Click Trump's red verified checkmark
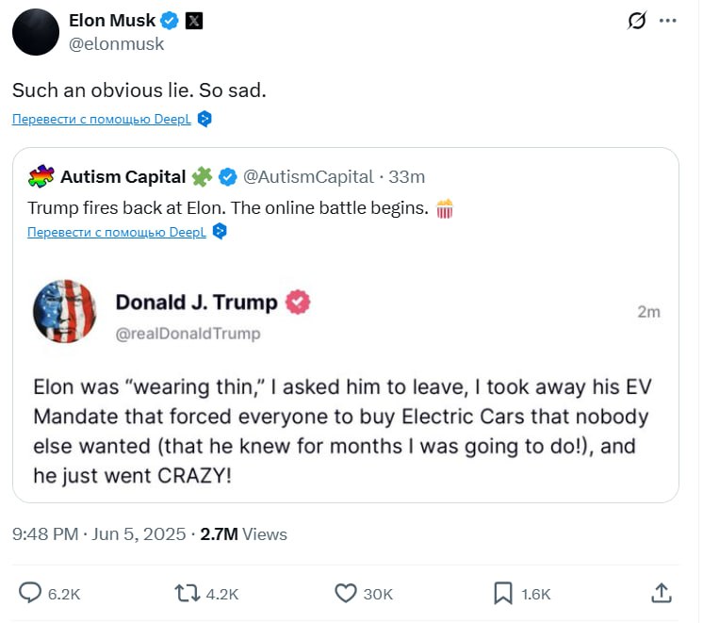Image resolution: width=703 pixels, height=623 pixels. tap(299, 303)
